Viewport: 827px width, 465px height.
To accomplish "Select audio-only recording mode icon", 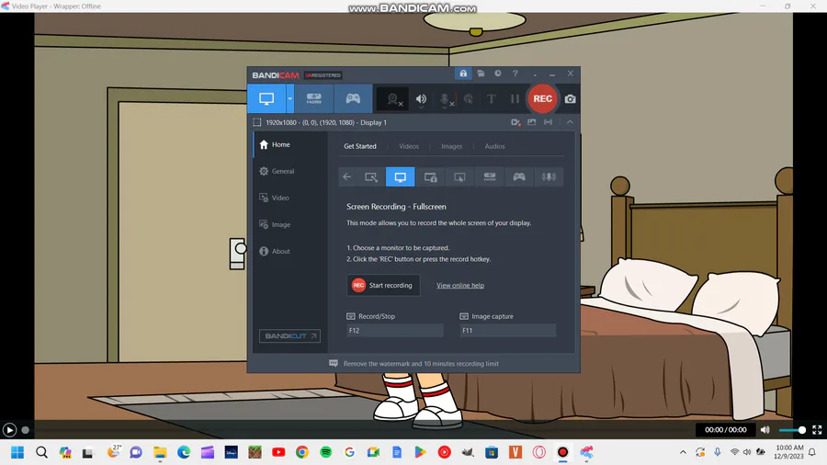I will click(549, 177).
